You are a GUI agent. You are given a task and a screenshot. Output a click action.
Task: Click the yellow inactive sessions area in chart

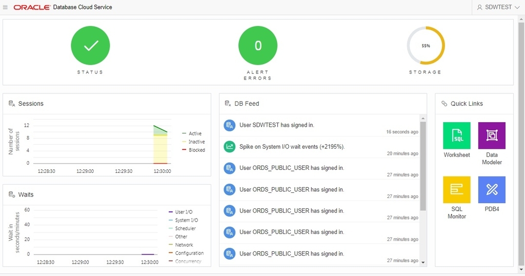(160, 149)
